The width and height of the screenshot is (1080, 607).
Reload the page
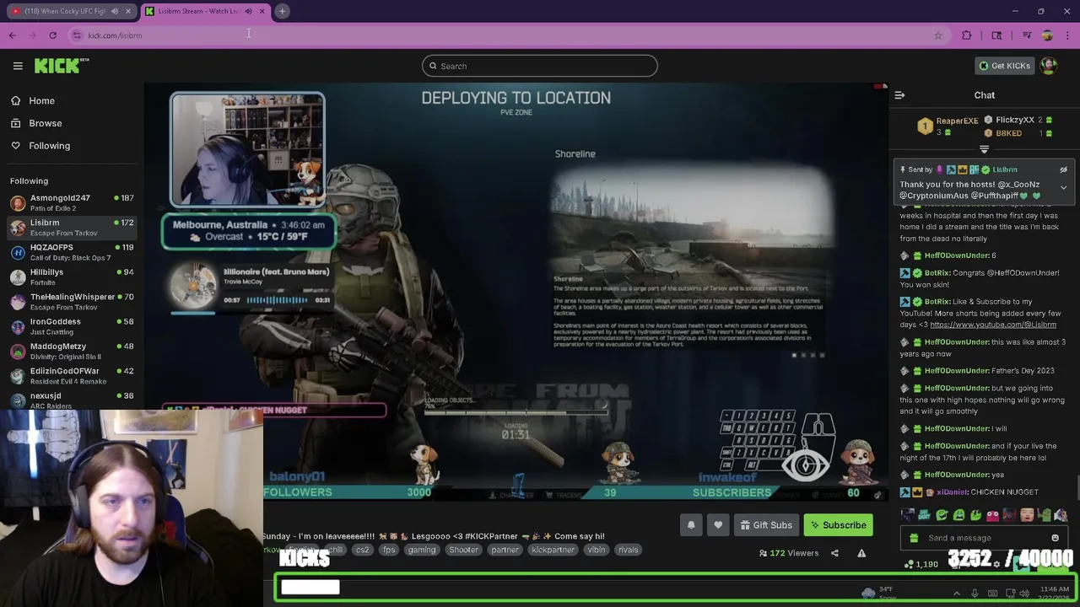tap(52, 35)
